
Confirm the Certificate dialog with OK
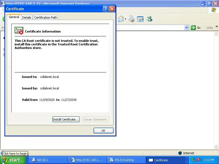103,131
